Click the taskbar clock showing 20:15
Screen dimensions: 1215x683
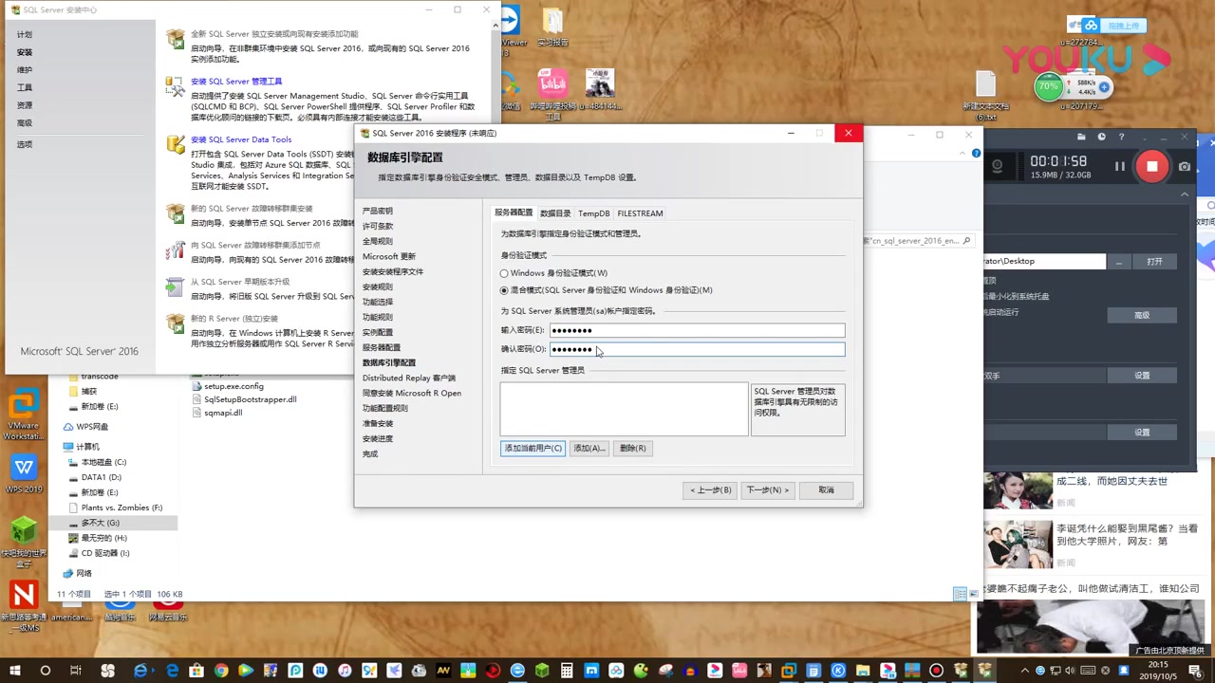coord(1157,671)
